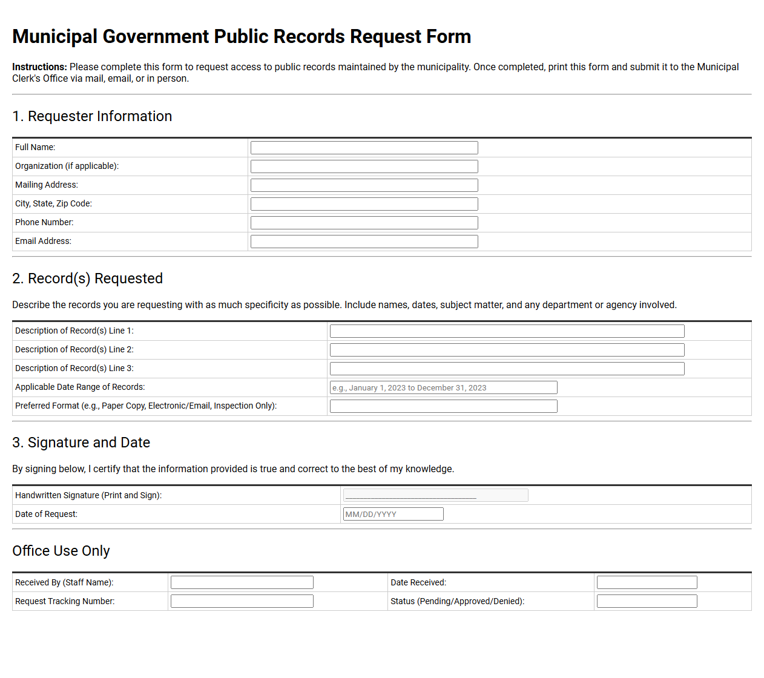Click the 'Describe the records you are requesting' paragraph
Screen dimensions: 764x678
(x=344, y=305)
